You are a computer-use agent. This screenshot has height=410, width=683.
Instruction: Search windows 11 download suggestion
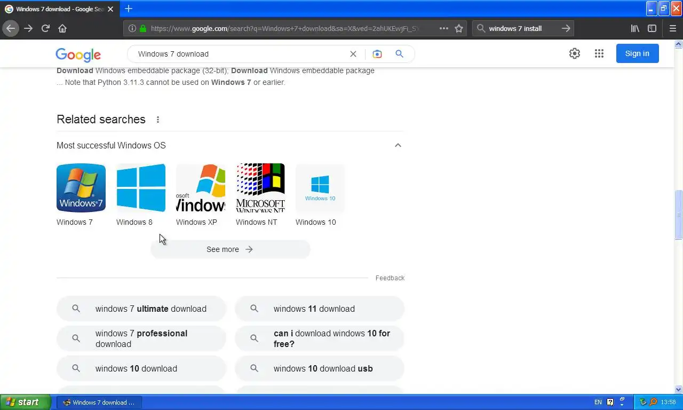click(x=320, y=309)
